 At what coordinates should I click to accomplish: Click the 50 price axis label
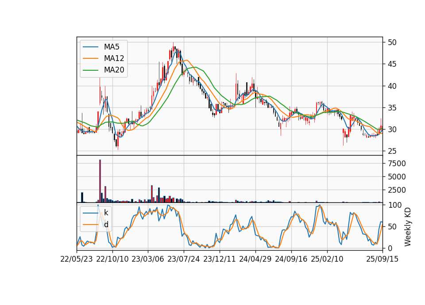392,42
